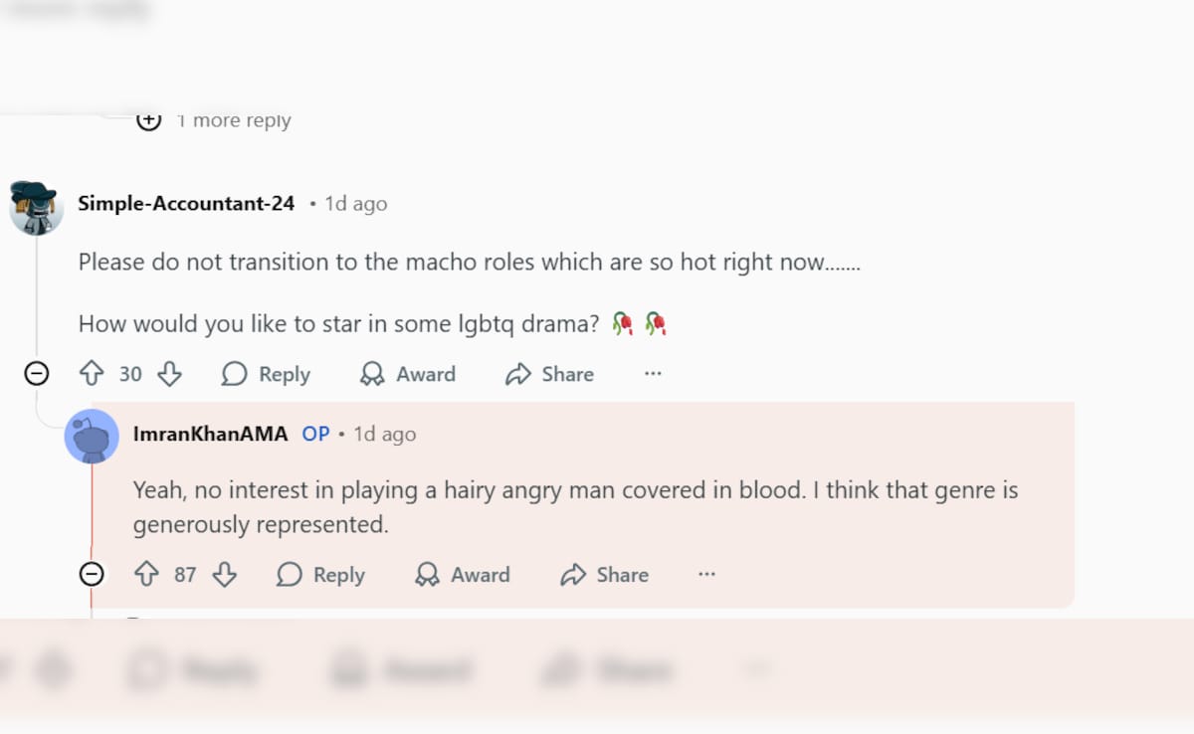Upvote ImranKhanAMA's reply
This screenshot has width=1194, height=734.
(x=146, y=575)
